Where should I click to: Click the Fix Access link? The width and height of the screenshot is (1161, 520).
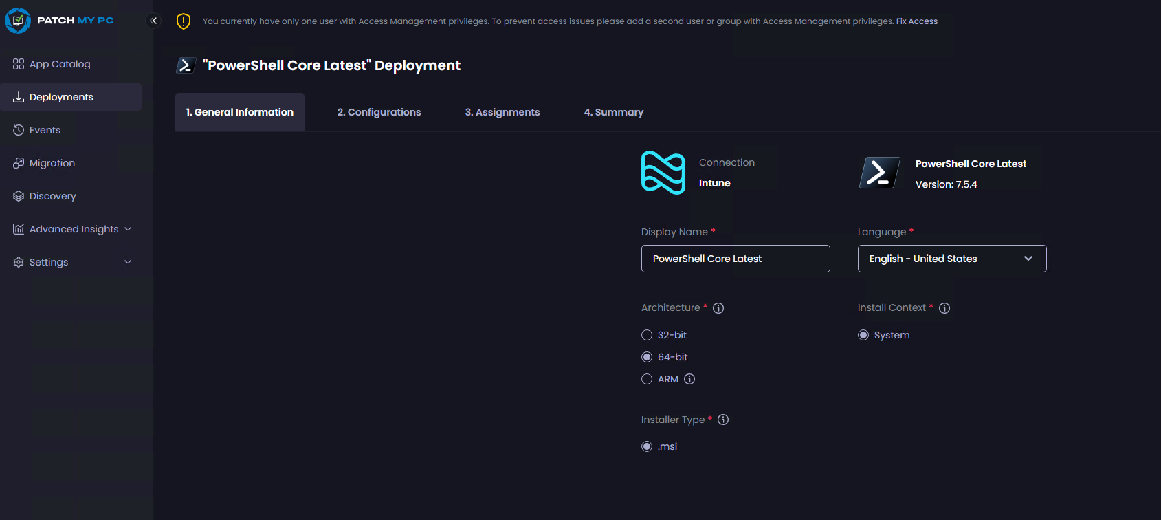click(916, 21)
